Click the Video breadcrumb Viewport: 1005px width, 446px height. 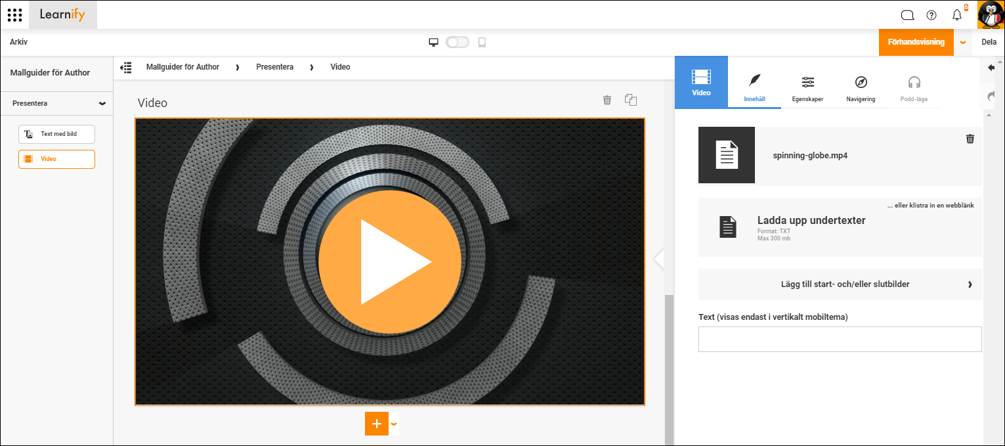pyautogui.click(x=340, y=67)
